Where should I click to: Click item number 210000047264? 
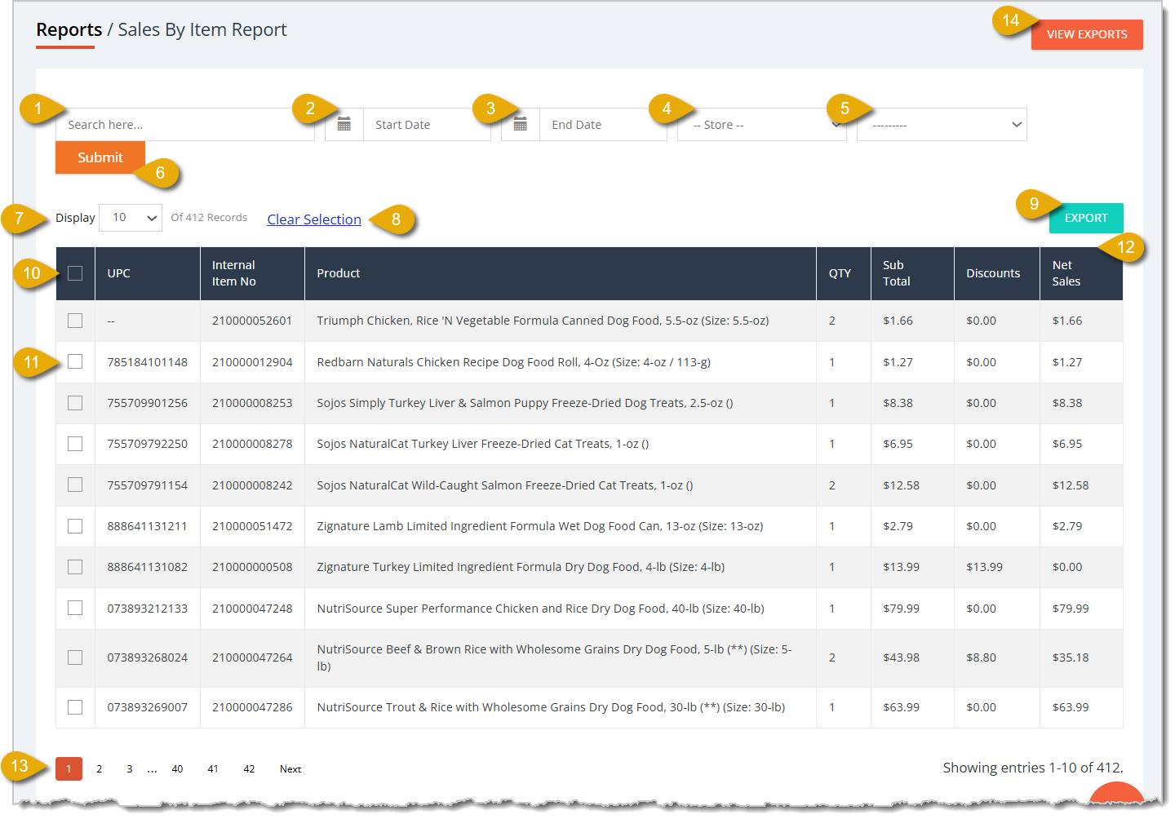tap(252, 657)
